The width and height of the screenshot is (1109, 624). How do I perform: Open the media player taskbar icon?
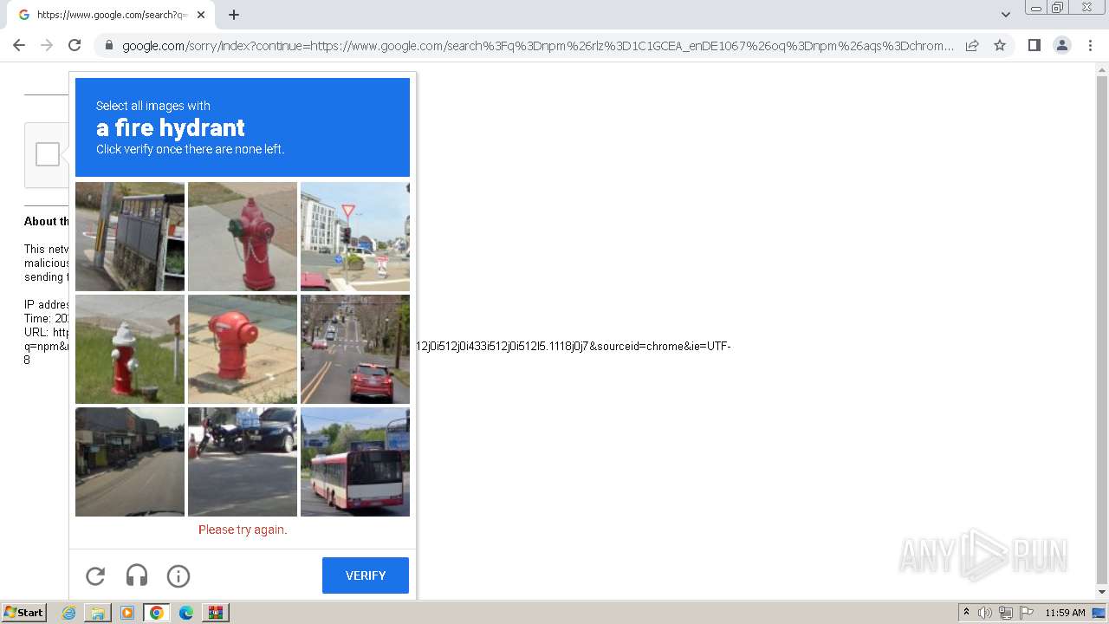coord(127,613)
